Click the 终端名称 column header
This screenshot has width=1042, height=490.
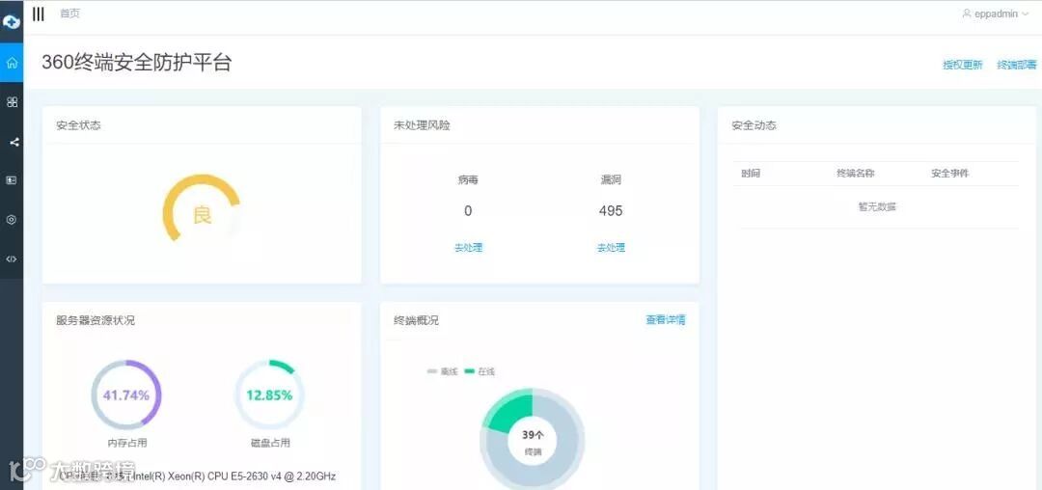[x=855, y=174]
